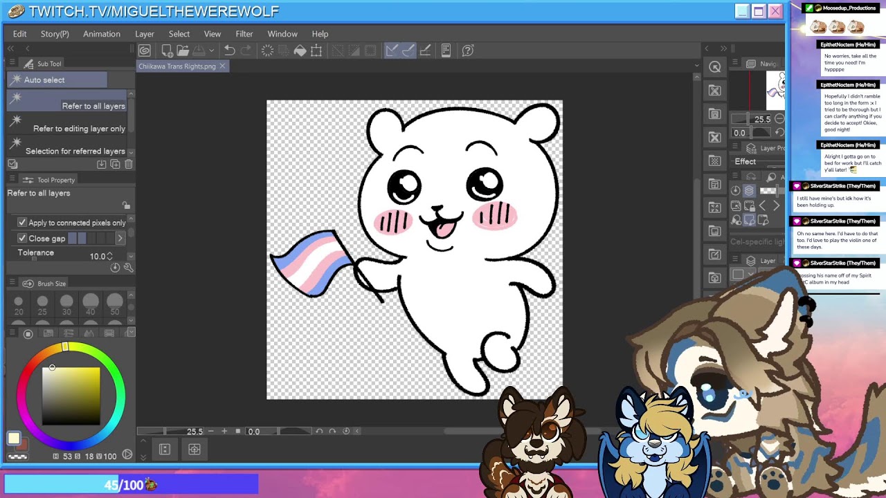This screenshot has height=498, width=886.
Task: Click the Undo arrow
Action: pyautogui.click(x=229, y=50)
